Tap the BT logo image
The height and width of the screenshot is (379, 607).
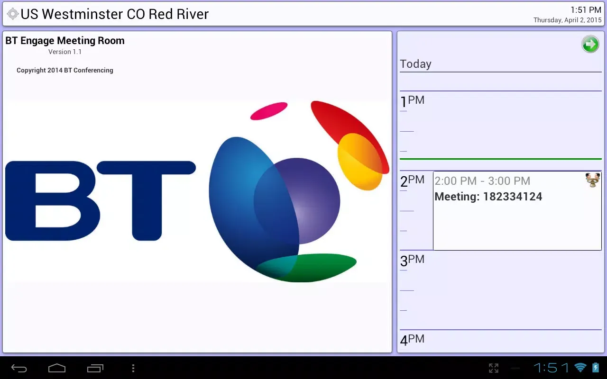point(197,191)
